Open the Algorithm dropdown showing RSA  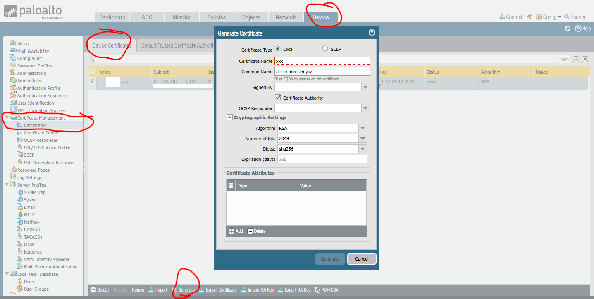click(363, 128)
